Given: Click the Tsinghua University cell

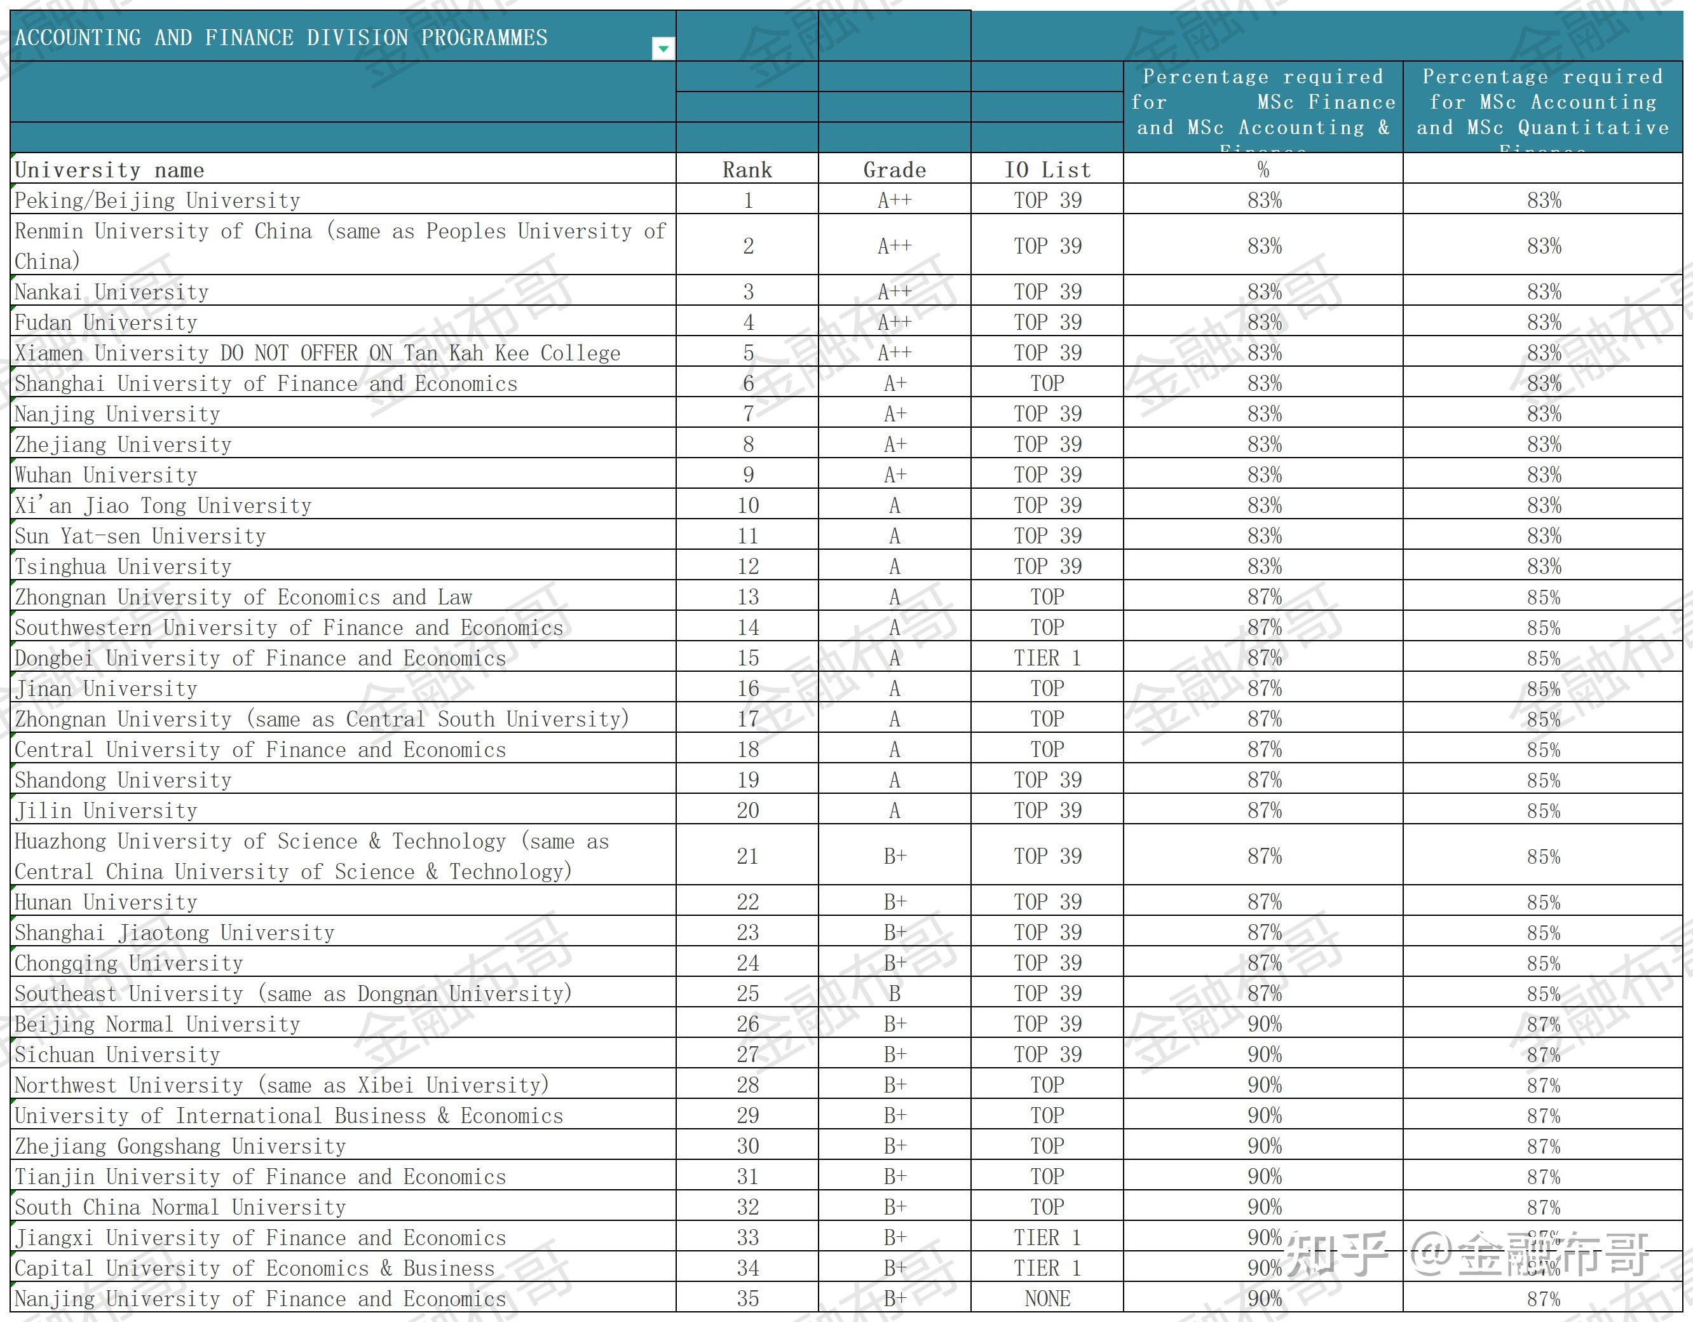Looking at the screenshot, I should tap(123, 566).
